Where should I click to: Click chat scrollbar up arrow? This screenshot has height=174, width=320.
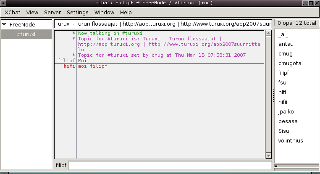tap(269, 33)
